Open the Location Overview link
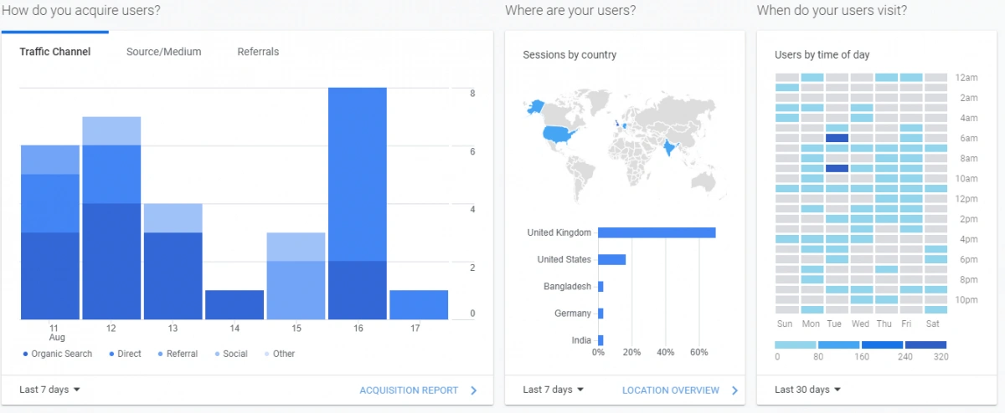This screenshot has height=413, width=1005. (x=670, y=390)
